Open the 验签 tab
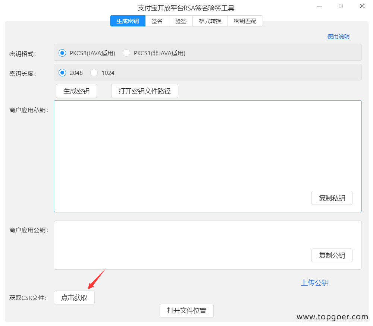The width and height of the screenshot is (373, 326). pyautogui.click(x=181, y=21)
